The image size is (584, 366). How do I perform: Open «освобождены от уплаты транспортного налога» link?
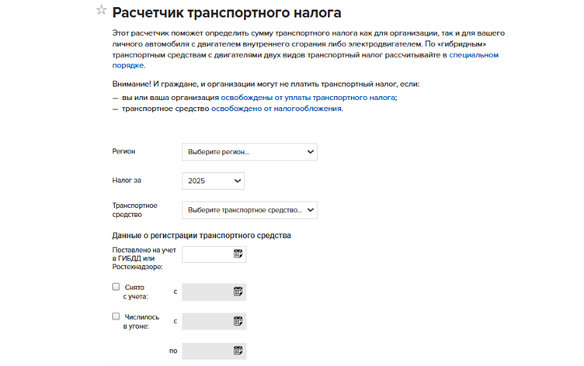(x=308, y=98)
